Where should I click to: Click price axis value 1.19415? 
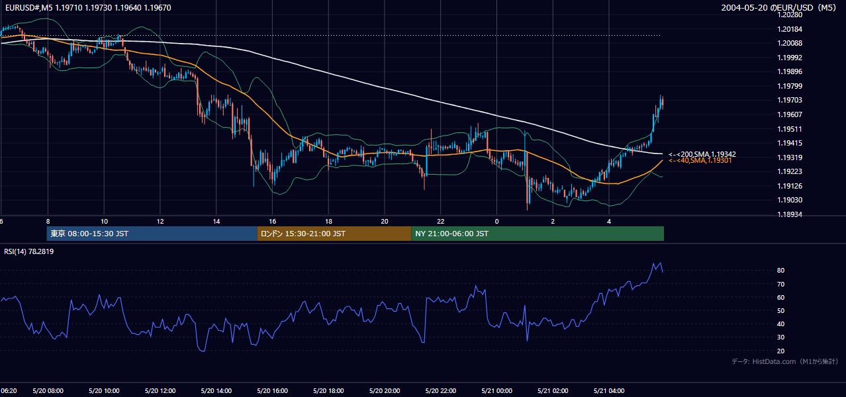(x=790, y=143)
